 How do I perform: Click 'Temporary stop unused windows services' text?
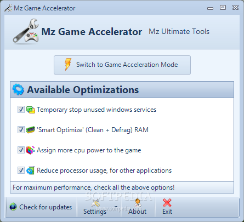97,110
